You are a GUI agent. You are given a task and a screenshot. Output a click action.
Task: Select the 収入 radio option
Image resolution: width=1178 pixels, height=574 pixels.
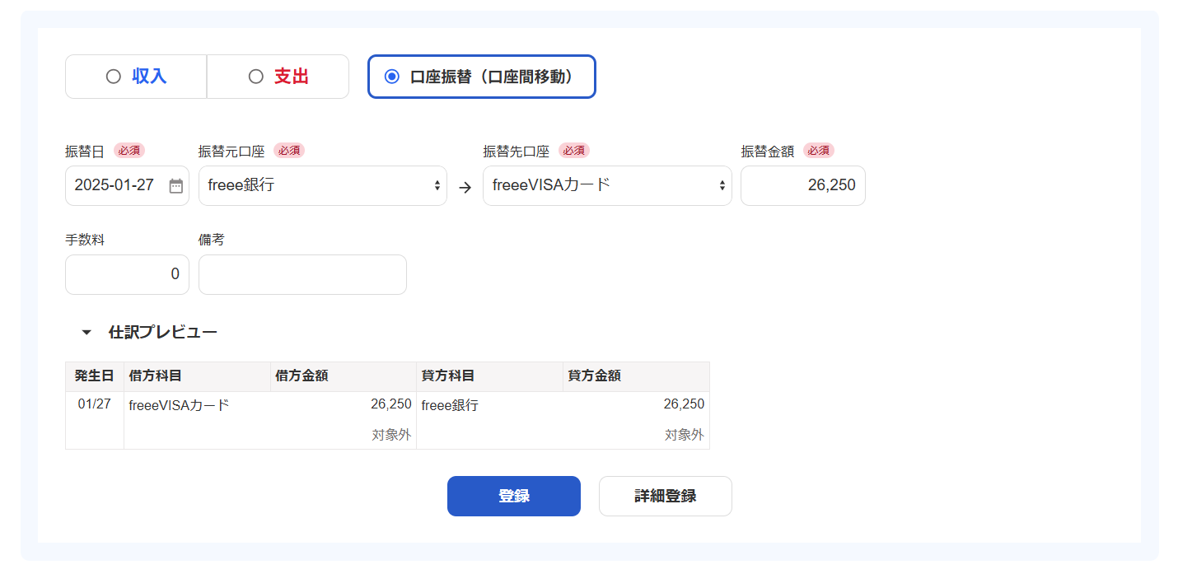click(136, 77)
